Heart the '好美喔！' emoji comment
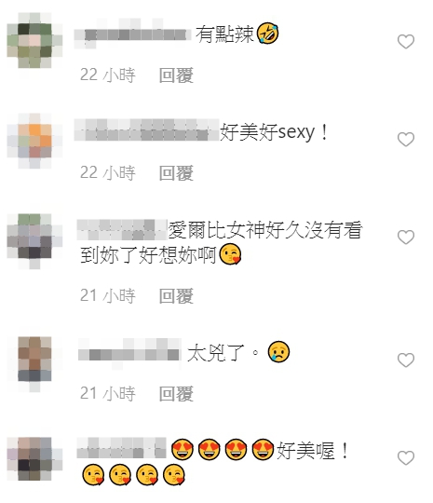Image resolution: width=433 pixels, height=503 pixels. (x=406, y=457)
